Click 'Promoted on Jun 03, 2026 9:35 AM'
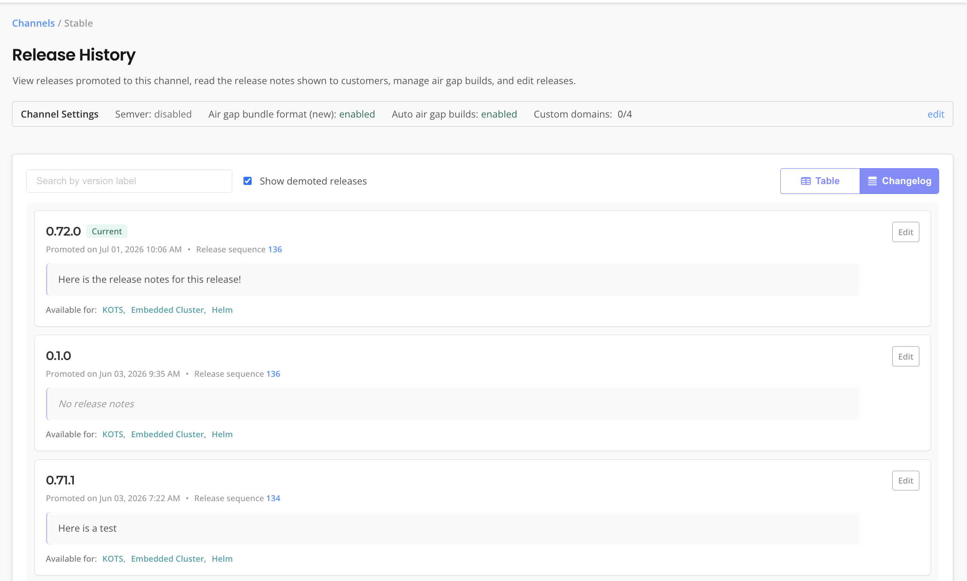The width and height of the screenshot is (967, 581). coord(113,374)
